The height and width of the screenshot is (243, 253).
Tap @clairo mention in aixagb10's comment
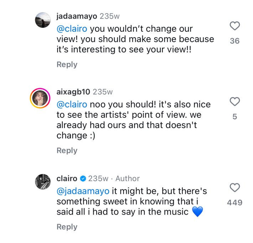(x=72, y=105)
